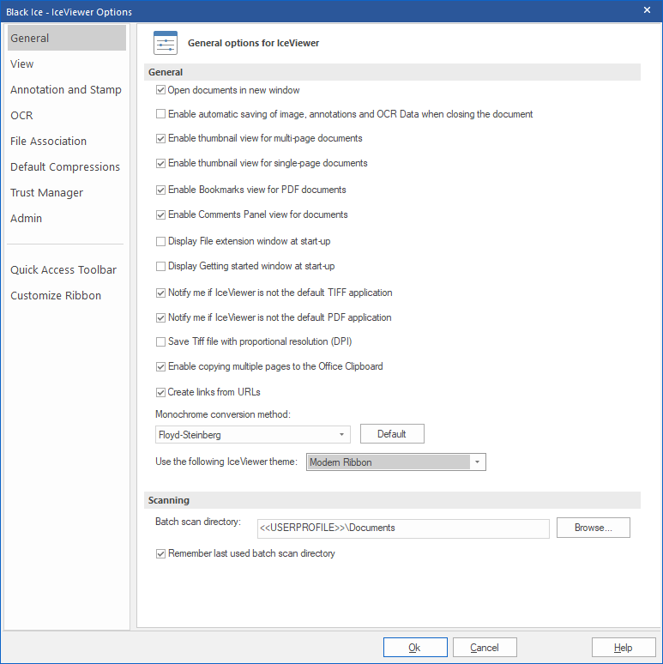The image size is (663, 664).
Task: Expand the Modern Ribbon theme dropdown
Action: tap(396, 462)
